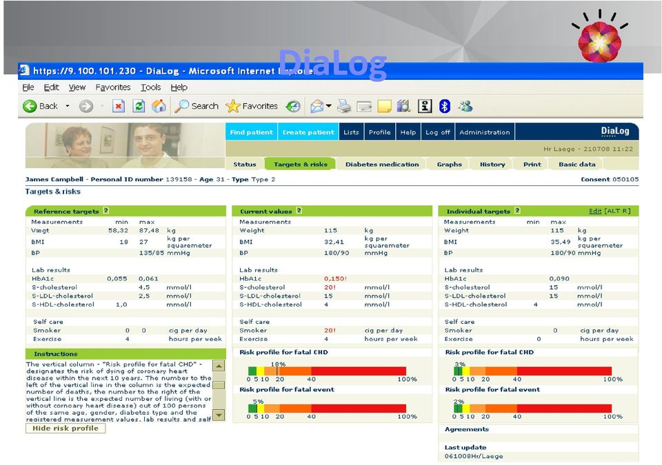This screenshot has height=465, width=662.
Task: Click the Last update value 061008Hr/Laege
Action: 474,456
